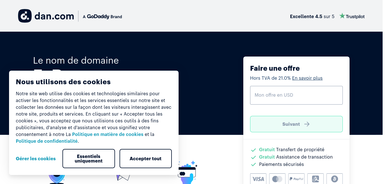This screenshot has width=386, height=184.
Task: Open Politique de confidentialité link
Action: (x=47, y=141)
